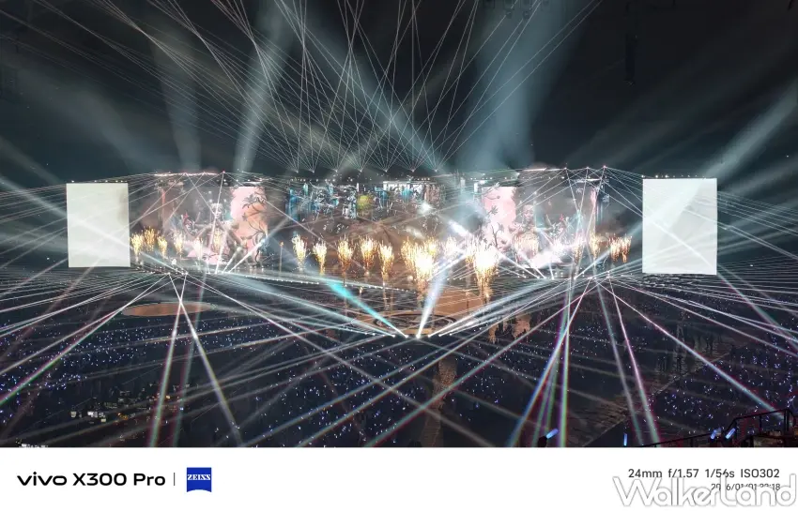
Task: Select the 24mm f/1.57 1/56s ISO302 text
Action: (704, 473)
